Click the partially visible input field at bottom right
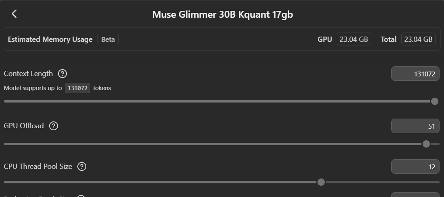This screenshot has height=197, width=444. click(x=415, y=195)
